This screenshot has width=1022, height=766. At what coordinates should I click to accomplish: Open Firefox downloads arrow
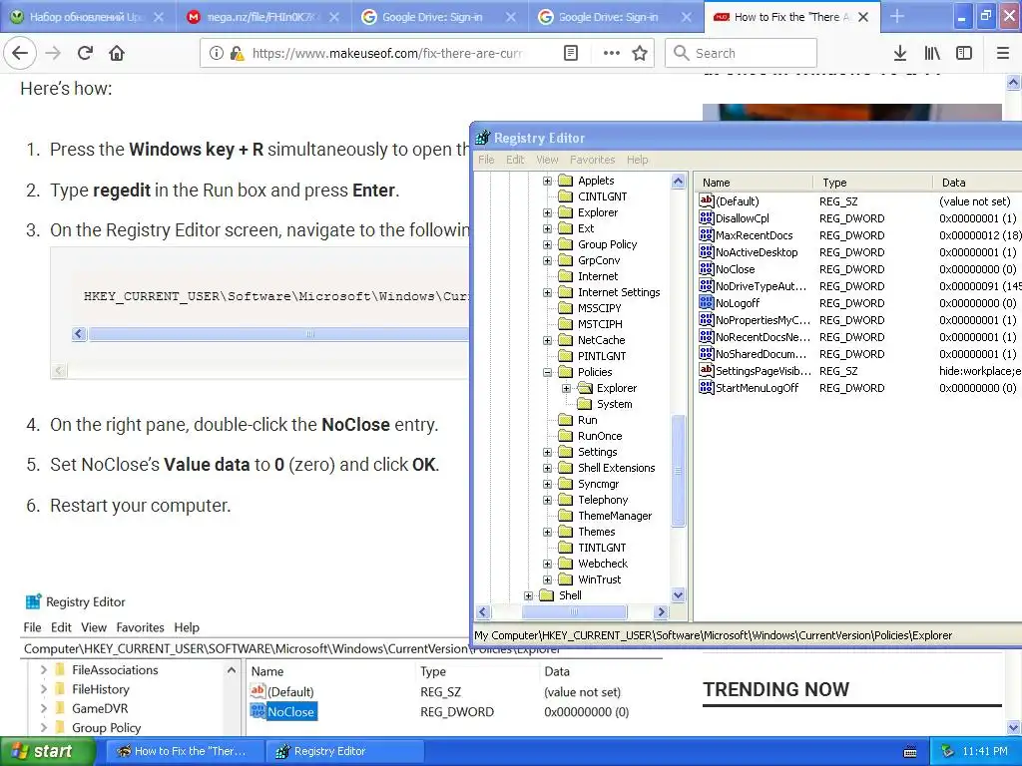(900, 53)
